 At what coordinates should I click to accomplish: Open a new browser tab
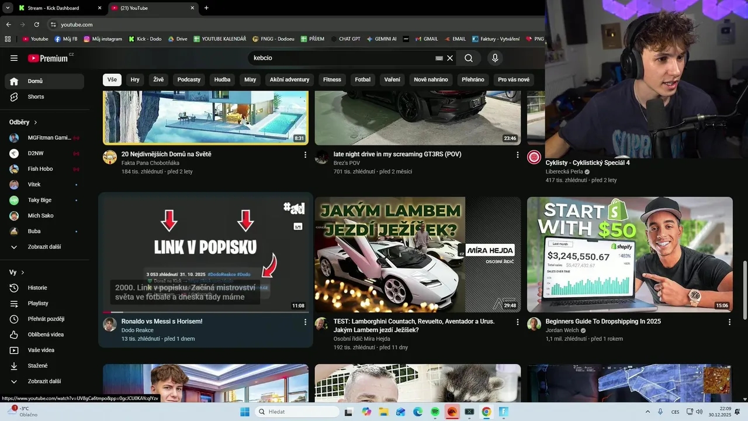(x=206, y=8)
